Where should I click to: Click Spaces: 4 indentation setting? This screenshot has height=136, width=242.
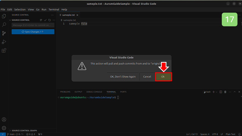pos(205,134)
